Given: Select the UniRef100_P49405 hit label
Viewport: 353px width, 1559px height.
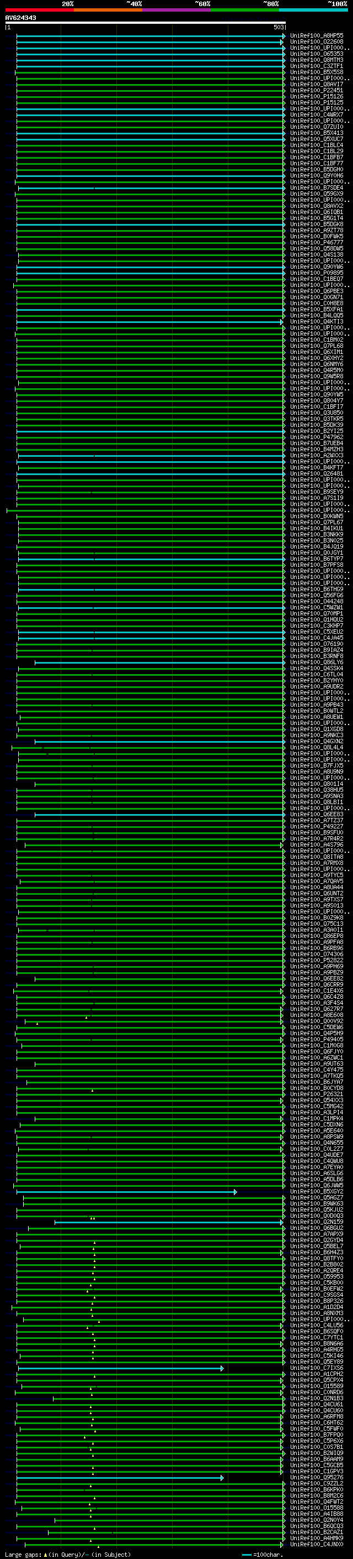Looking at the screenshot, I should (317, 1039).
